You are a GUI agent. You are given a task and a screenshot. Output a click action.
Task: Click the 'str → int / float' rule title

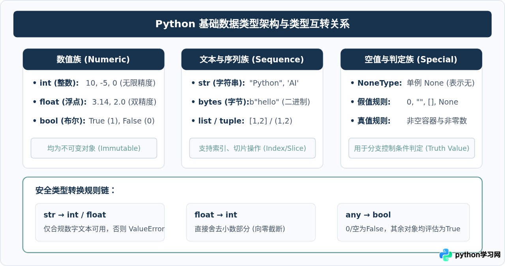(75, 215)
